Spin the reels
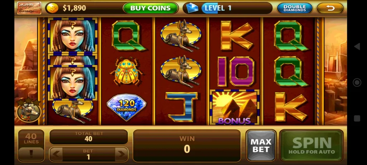This screenshot has height=165, width=367. click(x=311, y=146)
